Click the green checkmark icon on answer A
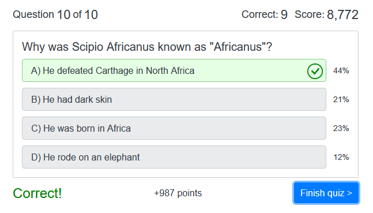The height and width of the screenshot is (213, 373). 315,71
